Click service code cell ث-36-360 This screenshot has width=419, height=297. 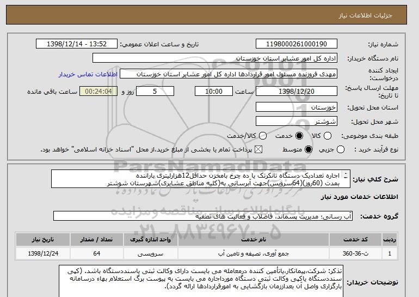pos(355,253)
